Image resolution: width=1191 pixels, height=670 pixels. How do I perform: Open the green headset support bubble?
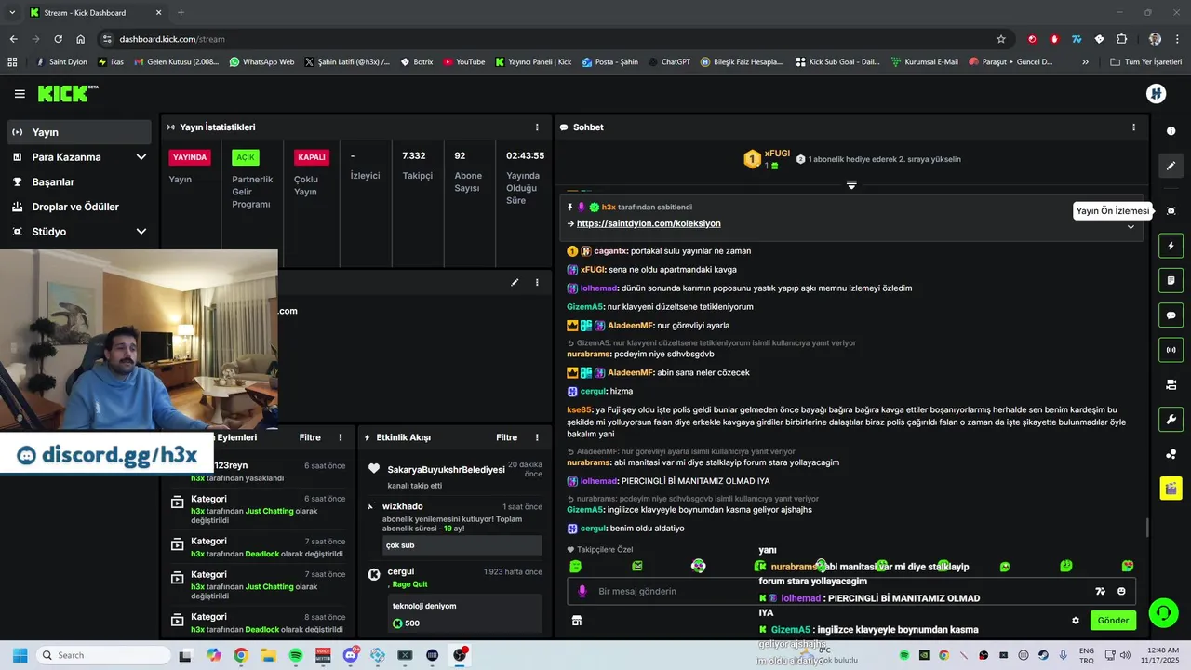coord(1163,612)
